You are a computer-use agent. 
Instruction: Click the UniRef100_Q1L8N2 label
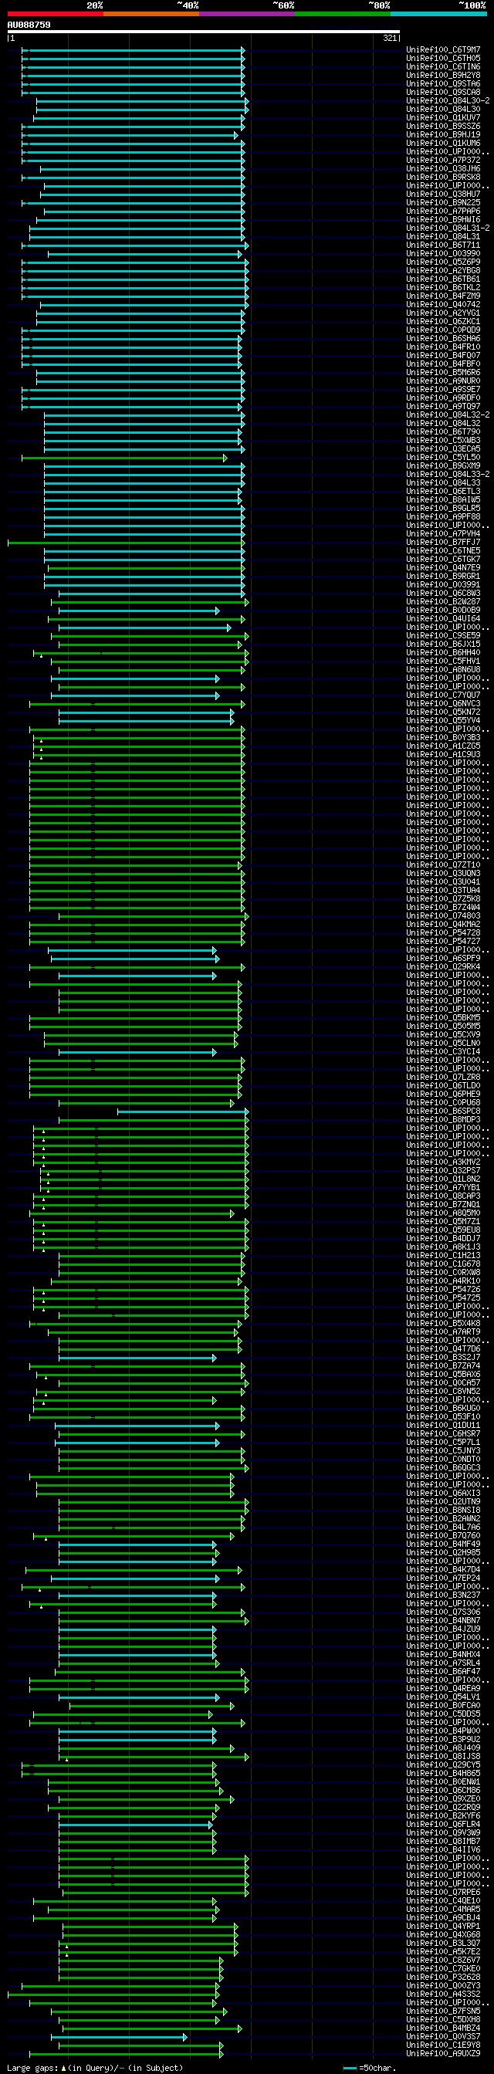coord(443,1179)
